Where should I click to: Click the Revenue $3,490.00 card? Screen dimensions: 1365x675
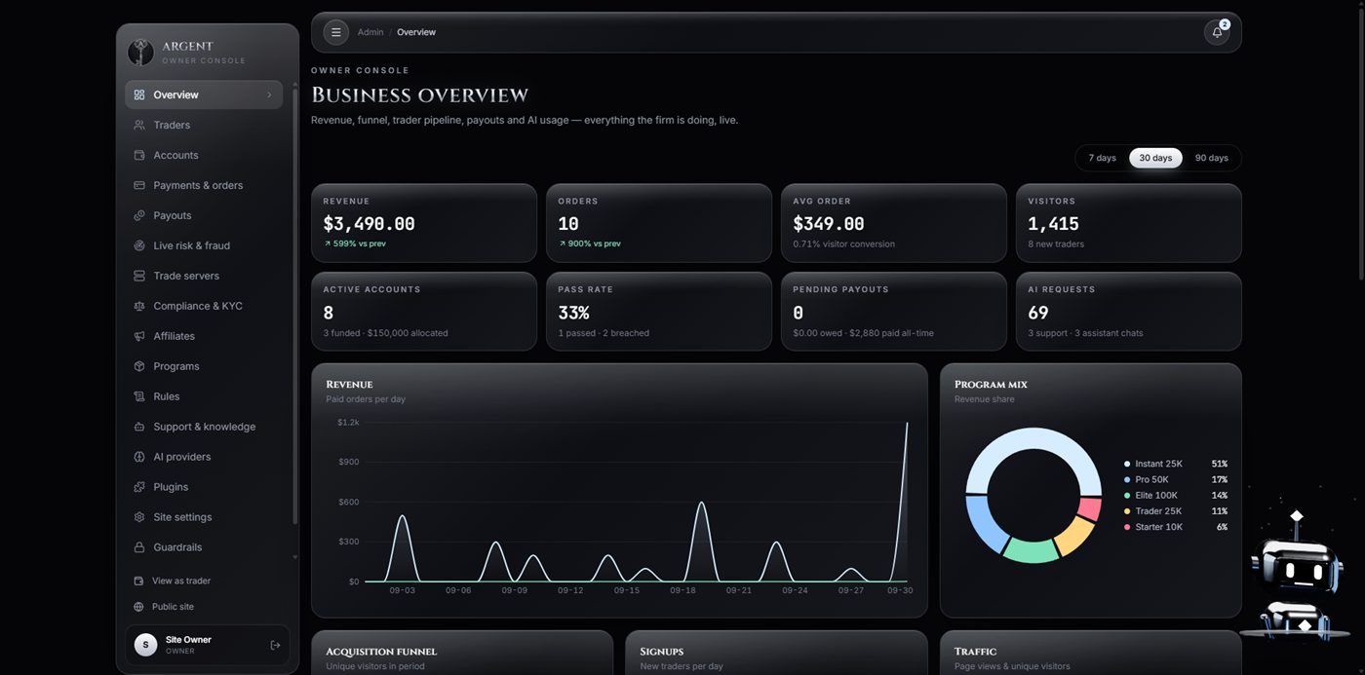click(424, 223)
